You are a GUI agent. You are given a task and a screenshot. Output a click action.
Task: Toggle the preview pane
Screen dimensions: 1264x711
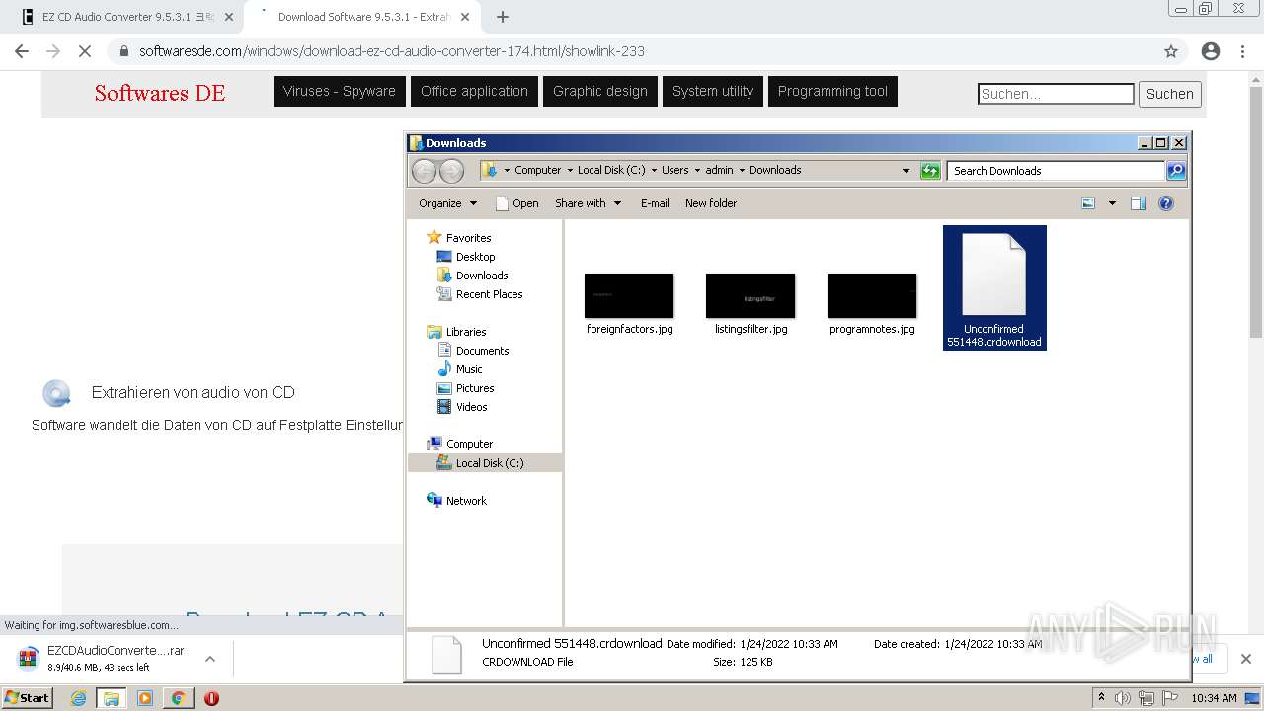(1139, 203)
